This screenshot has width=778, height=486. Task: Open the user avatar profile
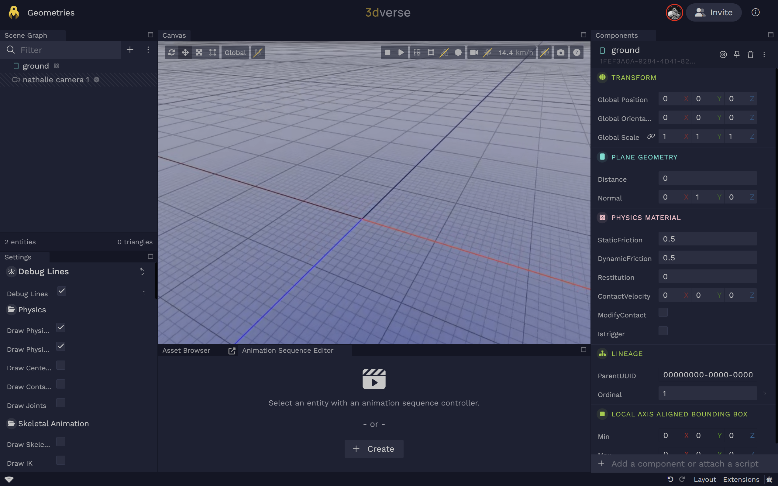(674, 12)
